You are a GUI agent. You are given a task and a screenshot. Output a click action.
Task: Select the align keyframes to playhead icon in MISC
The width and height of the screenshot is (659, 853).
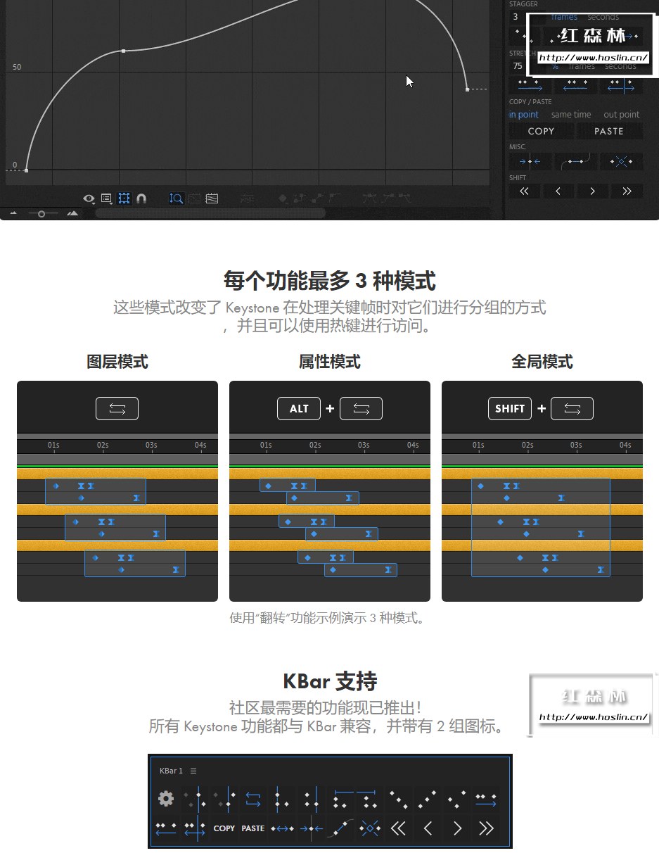click(529, 160)
